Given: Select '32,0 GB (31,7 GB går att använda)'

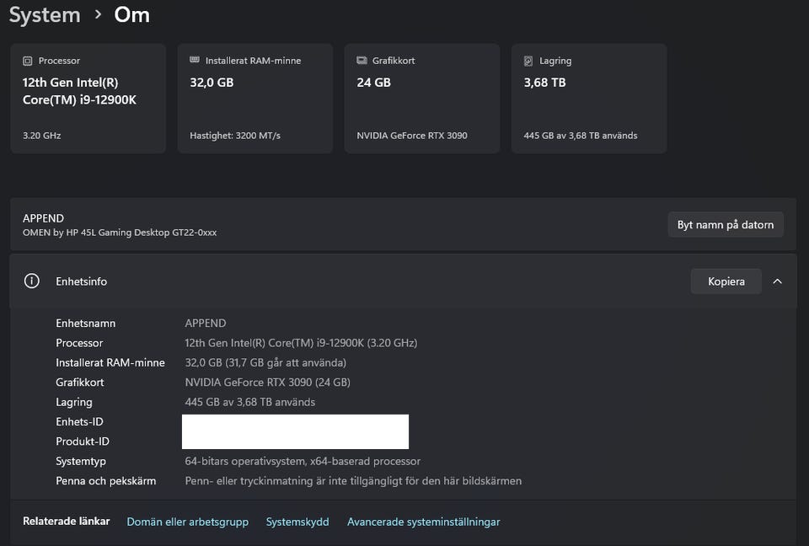Looking at the screenshot, I should (x=265, y=363).
